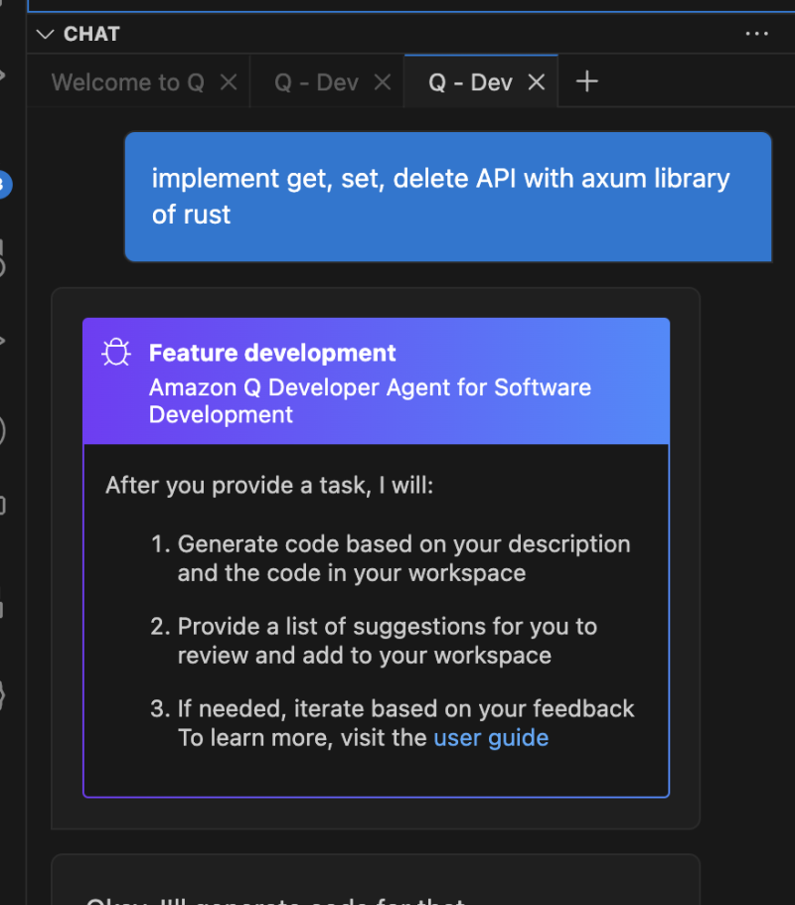Add a new chat tab with plus icon
The image size is (795, 905).
click(587, 81)
